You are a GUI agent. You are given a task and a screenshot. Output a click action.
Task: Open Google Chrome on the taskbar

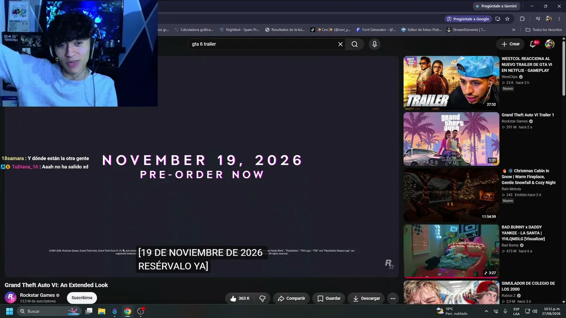tap(127, 311)
